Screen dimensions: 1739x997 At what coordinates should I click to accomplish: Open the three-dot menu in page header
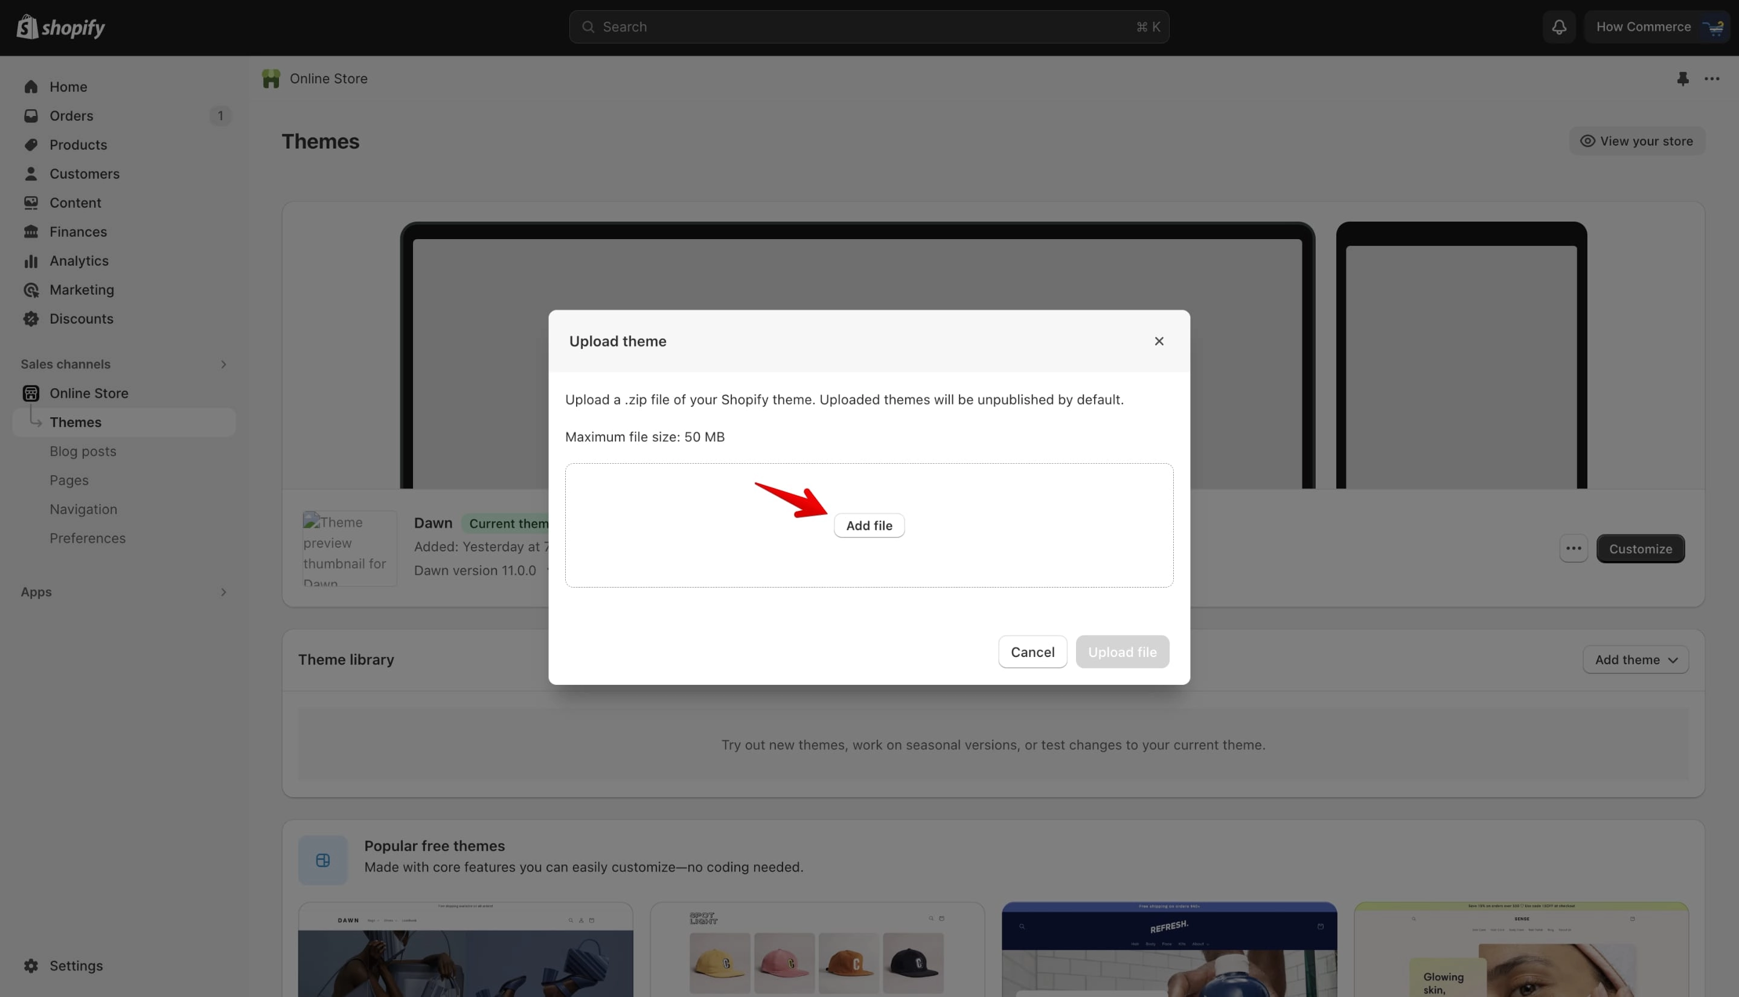pos(1712,79)
